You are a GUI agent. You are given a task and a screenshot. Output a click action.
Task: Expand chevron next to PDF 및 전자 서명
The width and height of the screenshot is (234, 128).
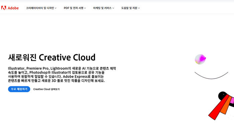(85, 8)
